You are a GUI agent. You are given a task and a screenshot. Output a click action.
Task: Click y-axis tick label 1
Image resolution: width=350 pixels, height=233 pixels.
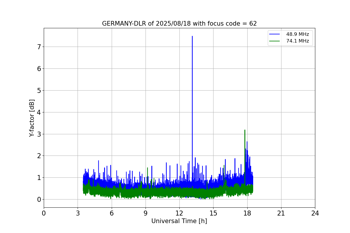39,177
